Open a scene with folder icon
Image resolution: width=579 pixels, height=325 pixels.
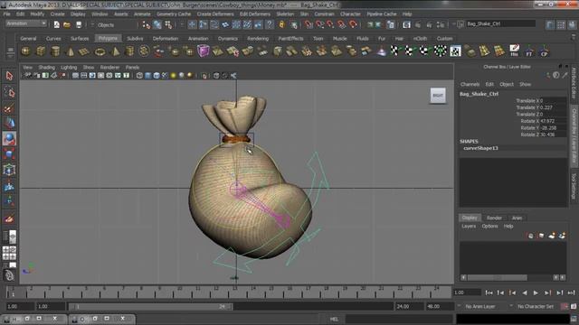[67, 24]
